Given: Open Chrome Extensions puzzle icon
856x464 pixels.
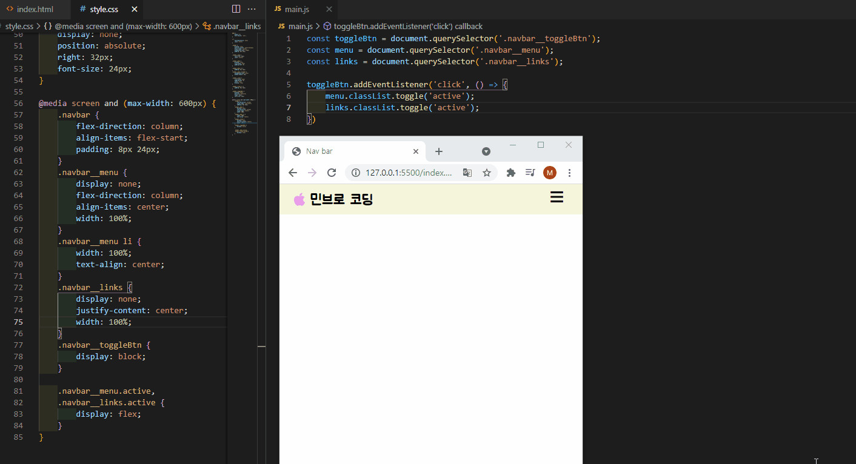Looking at the screenshot, I should click(x=511, y=173).
